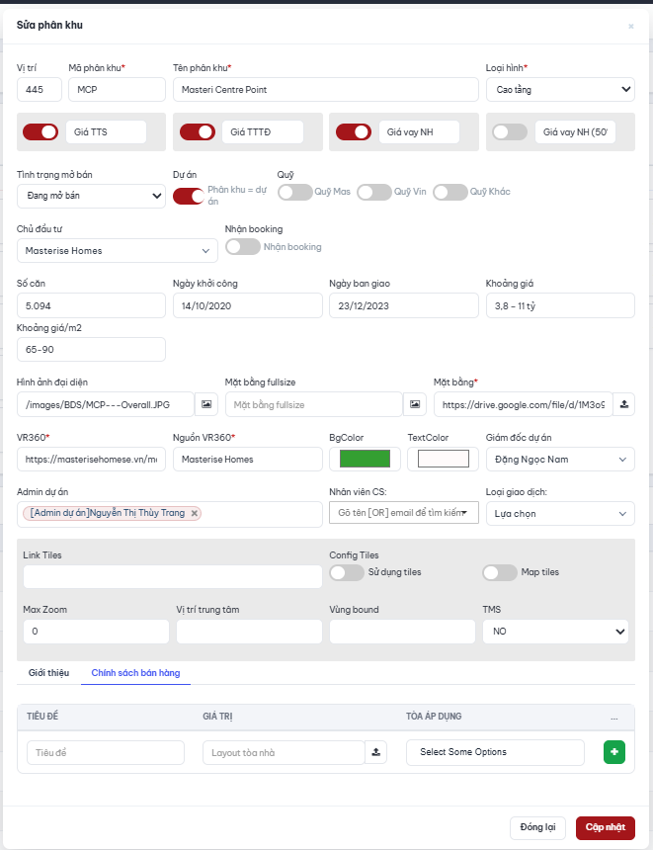Click the Link Tiles field
Viewport: 653px width, 850px height.
click(172, 577)
